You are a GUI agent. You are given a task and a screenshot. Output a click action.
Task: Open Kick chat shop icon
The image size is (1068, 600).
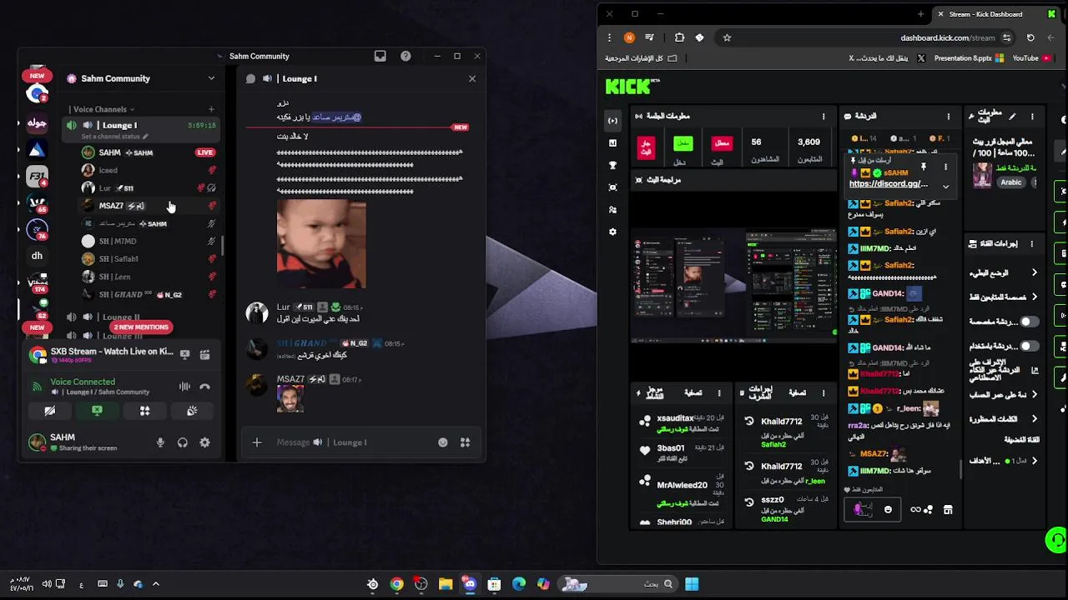point(948,510)
